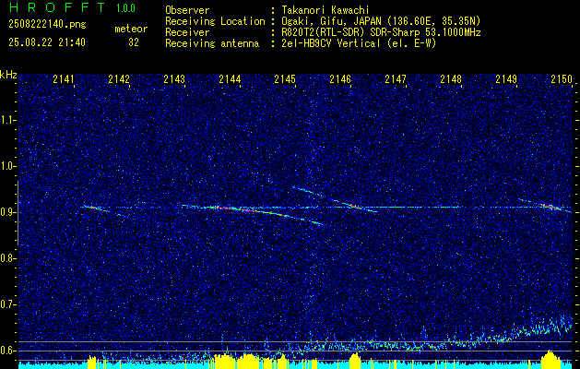The image size is (580, 369).
Task: Click the filename 2508222140.png
Action: pyautogui.click(x=47, y=24)
